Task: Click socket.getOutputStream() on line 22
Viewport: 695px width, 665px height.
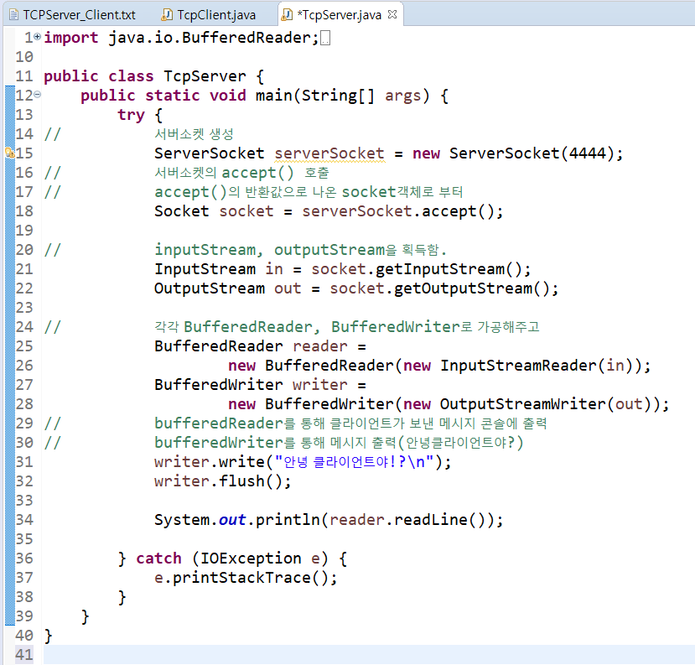Action: pos(439,288)
